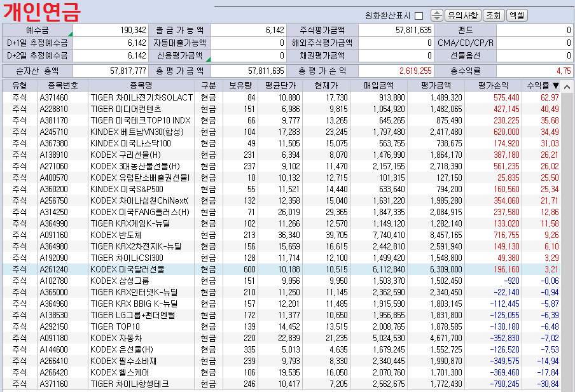
Task: Select KODEX 3대농산물선물(H) row
Action: click(x=282, y=166)
